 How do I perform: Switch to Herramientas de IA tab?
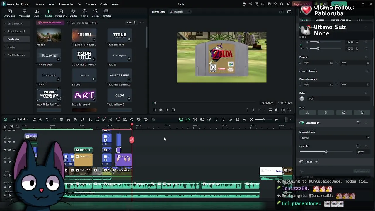341,20
